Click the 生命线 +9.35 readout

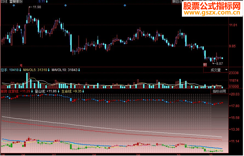(71, 91)
